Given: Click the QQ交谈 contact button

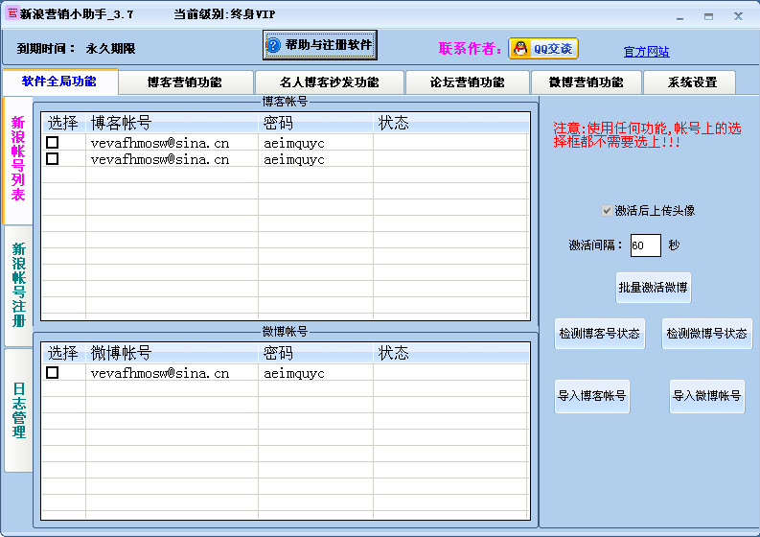Looking at the screenshot, I should (543, 49).
